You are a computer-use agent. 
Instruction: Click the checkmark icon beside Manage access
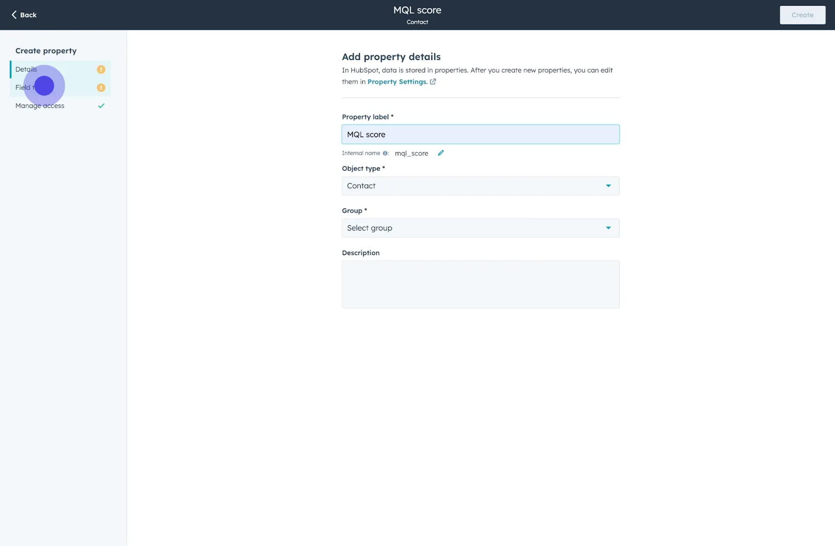[x=101, y=106]
